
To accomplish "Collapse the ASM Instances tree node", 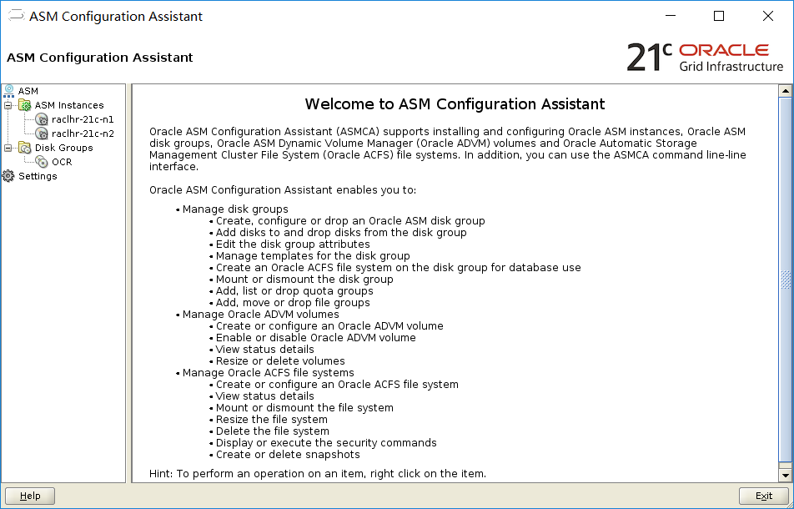I will pos(8,106).
